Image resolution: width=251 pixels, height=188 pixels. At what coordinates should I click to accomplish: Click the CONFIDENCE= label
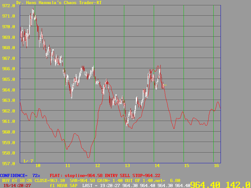pyautogui.click(x=14, y=175)
